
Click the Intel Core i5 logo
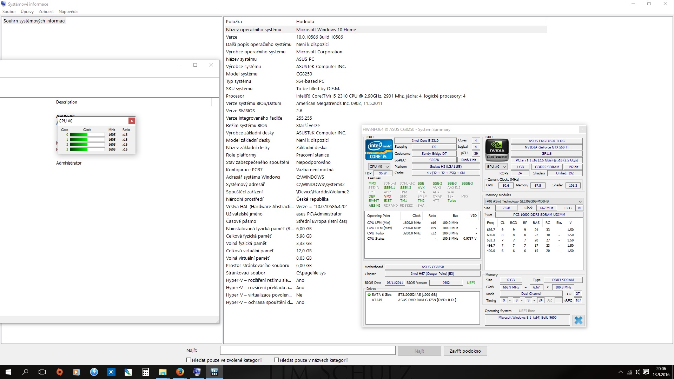click(379, 150)
